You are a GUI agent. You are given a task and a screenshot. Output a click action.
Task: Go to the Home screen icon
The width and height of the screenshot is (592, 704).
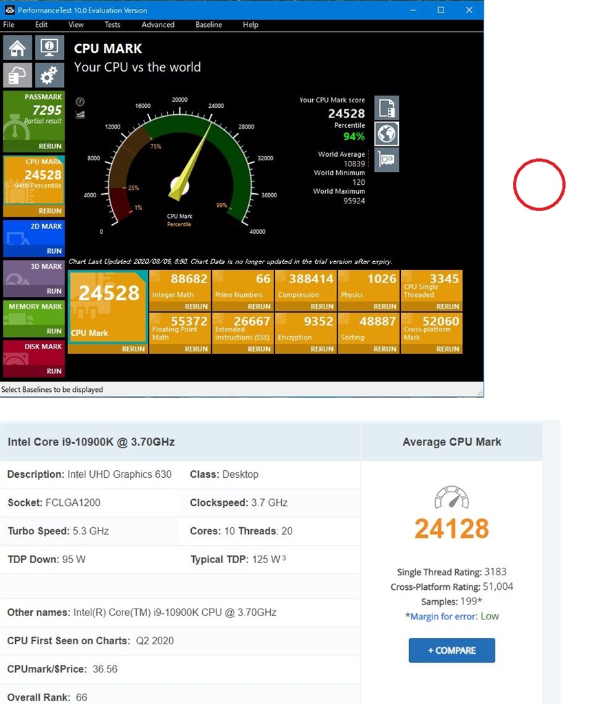point(17,47)
